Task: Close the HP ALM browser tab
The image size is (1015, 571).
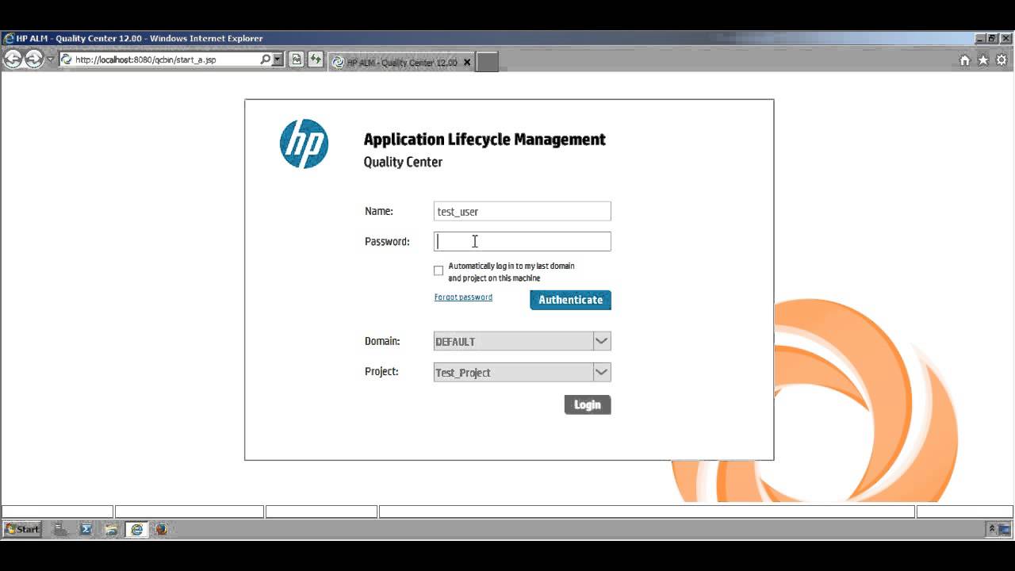Action: point(467,62)
